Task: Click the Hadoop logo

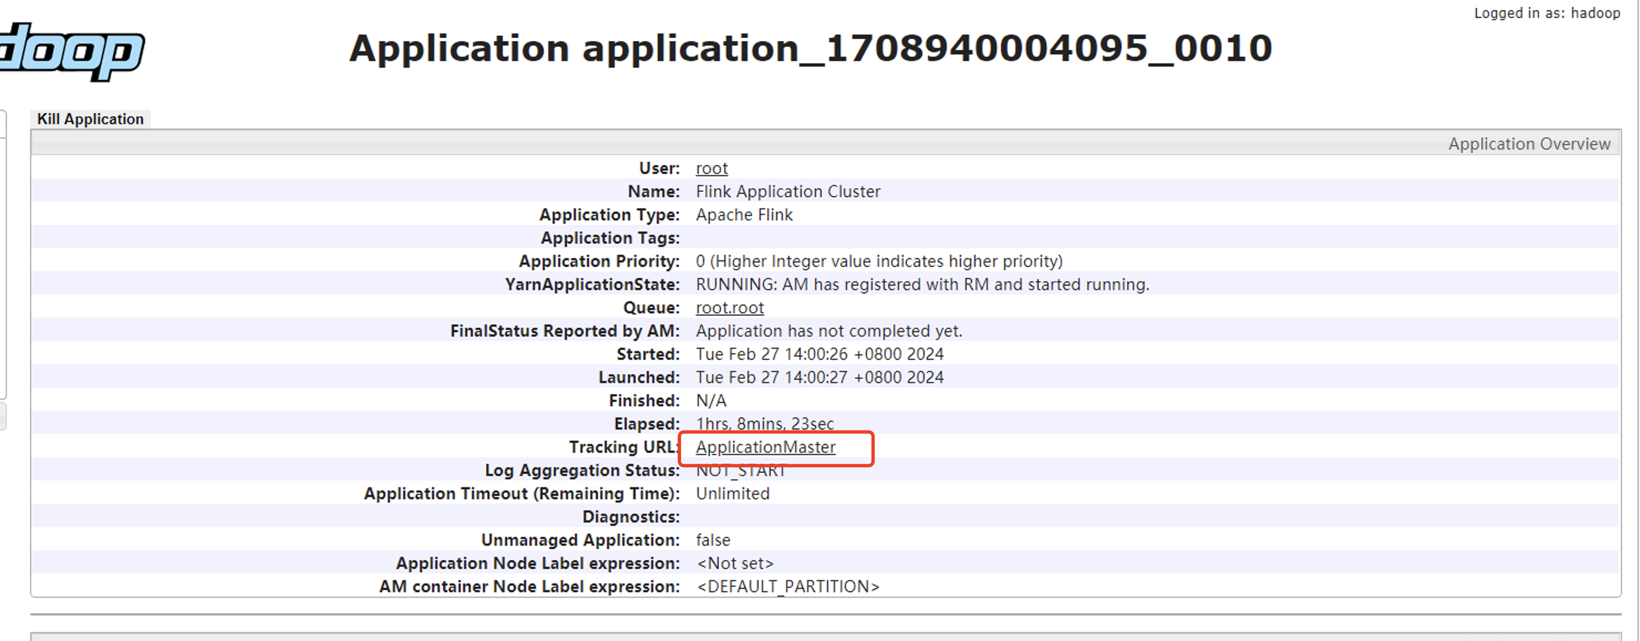Action: click(72, 51)
